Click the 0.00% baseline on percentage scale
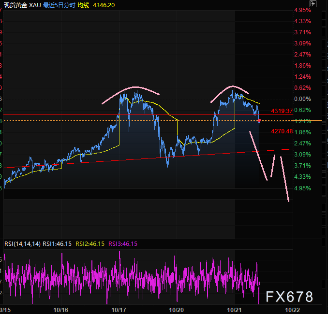This screenshot has width=328, height=314. [302, 99]
